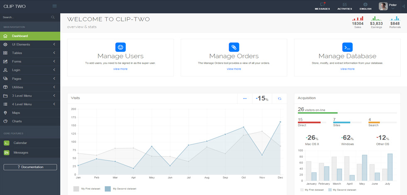Click Charts pie icon in sidebar
The width and height of the screenshot is (407, 195).
[5, 121]
